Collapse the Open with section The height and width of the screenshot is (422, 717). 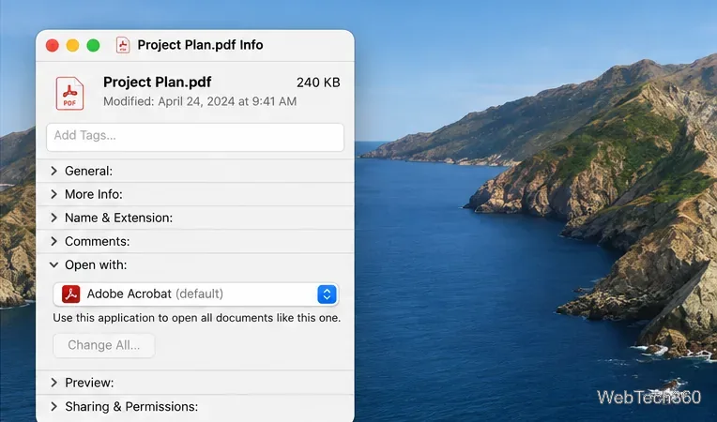pyautogui.click(x=53, y=264)
